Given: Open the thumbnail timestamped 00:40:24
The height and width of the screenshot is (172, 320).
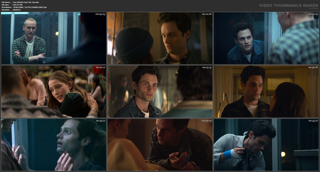Looking at the screenshot, I should (x=160, y=145).
